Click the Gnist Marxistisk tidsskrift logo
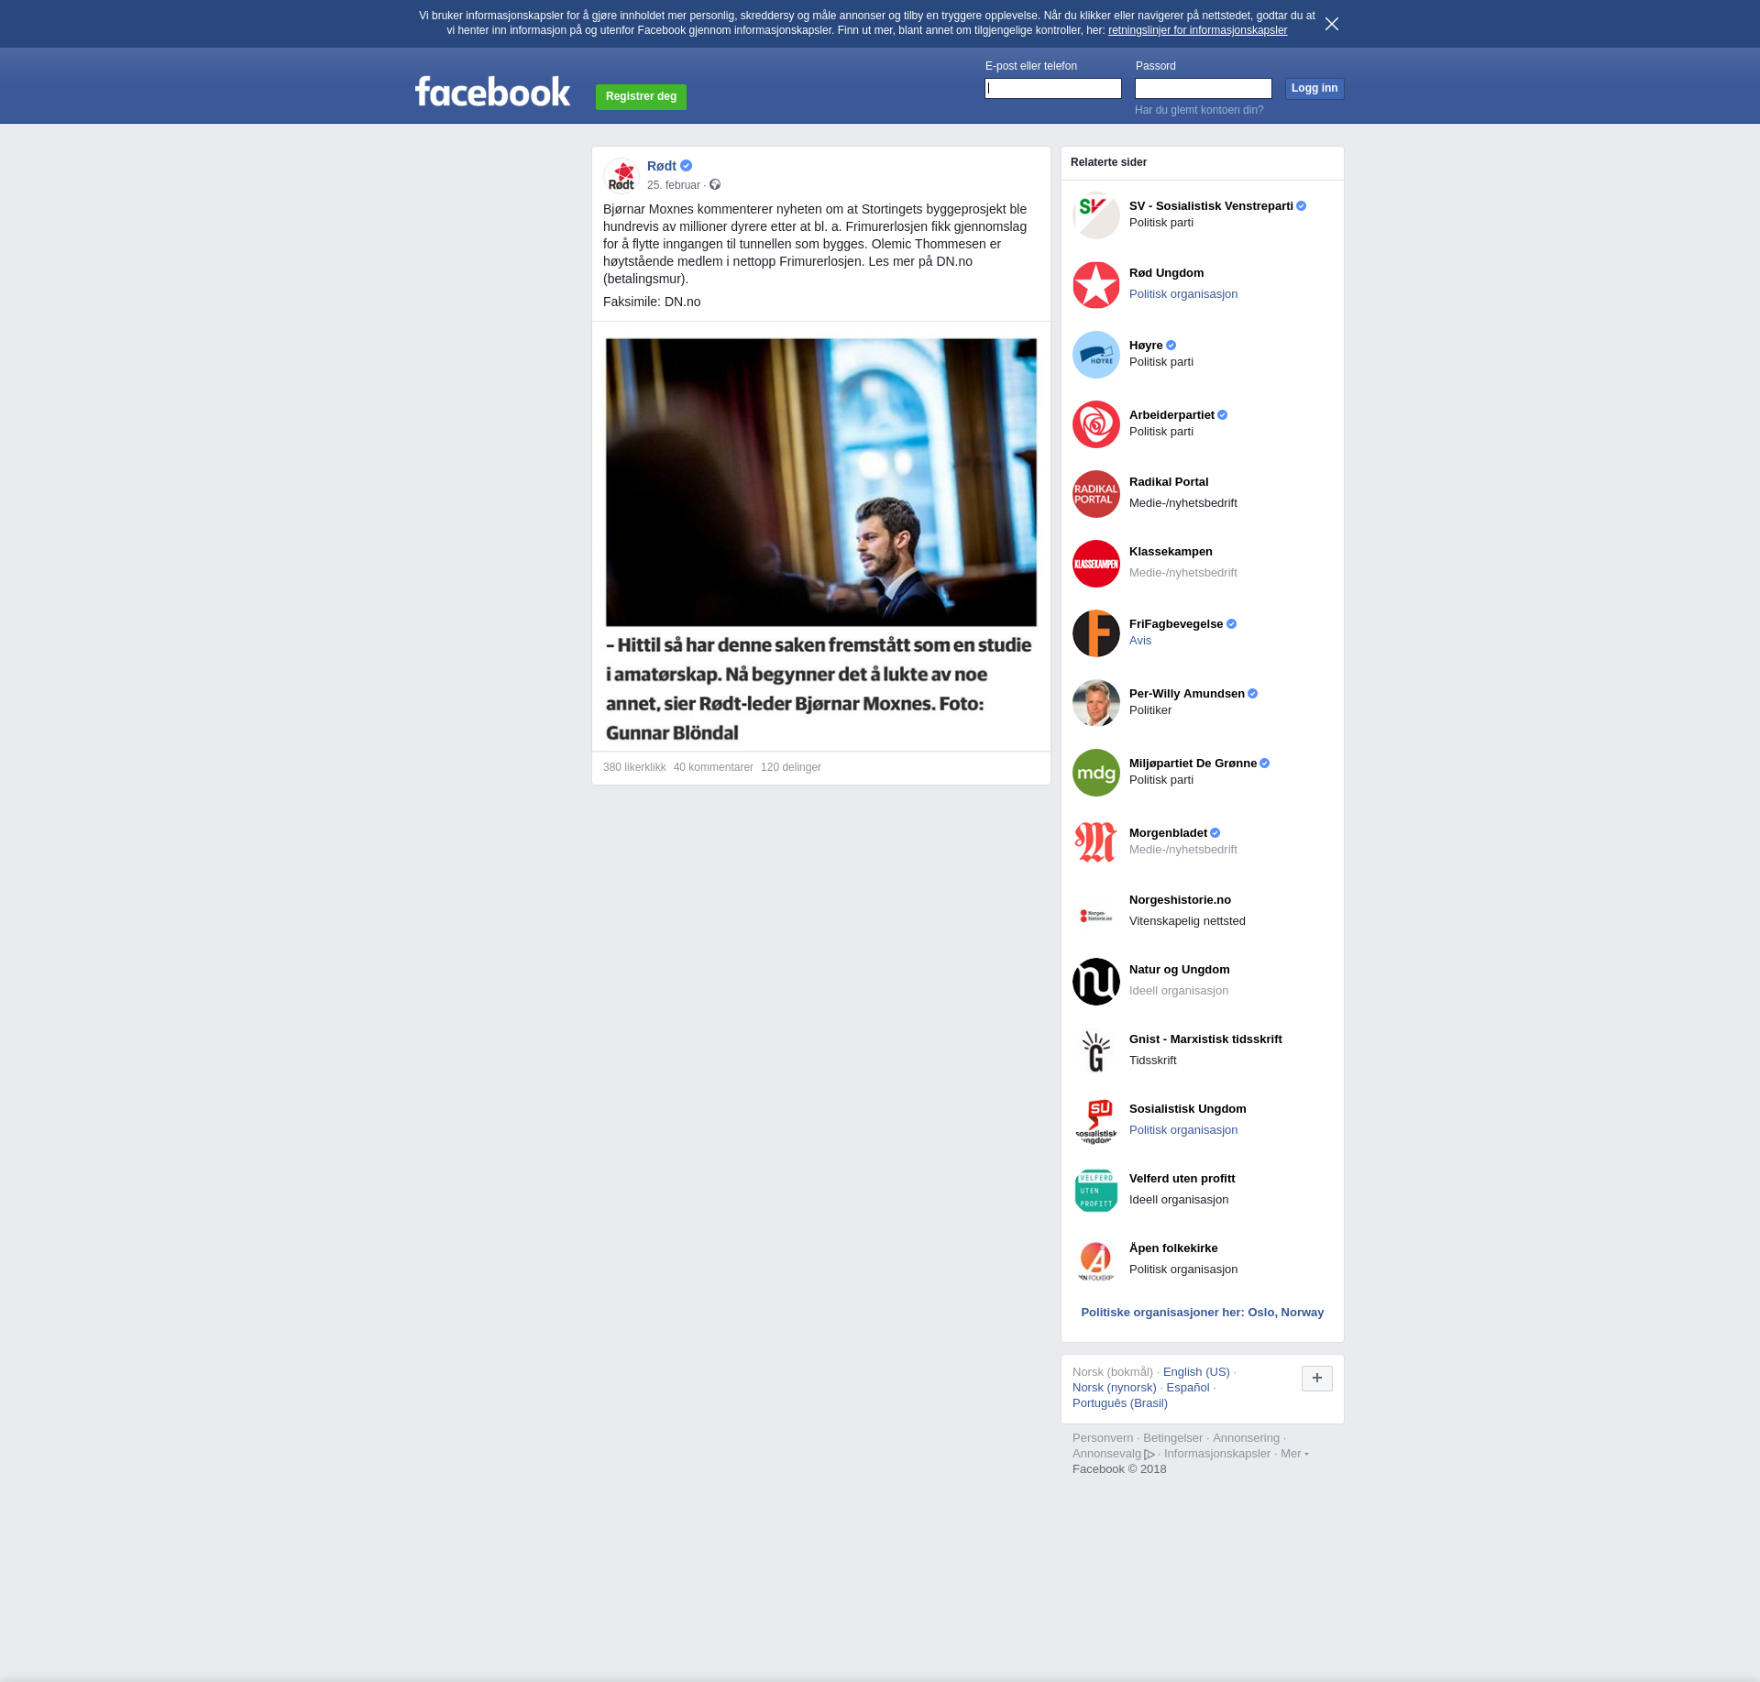This screenshot has width=1760, height=1682. pos(1096,1051)
